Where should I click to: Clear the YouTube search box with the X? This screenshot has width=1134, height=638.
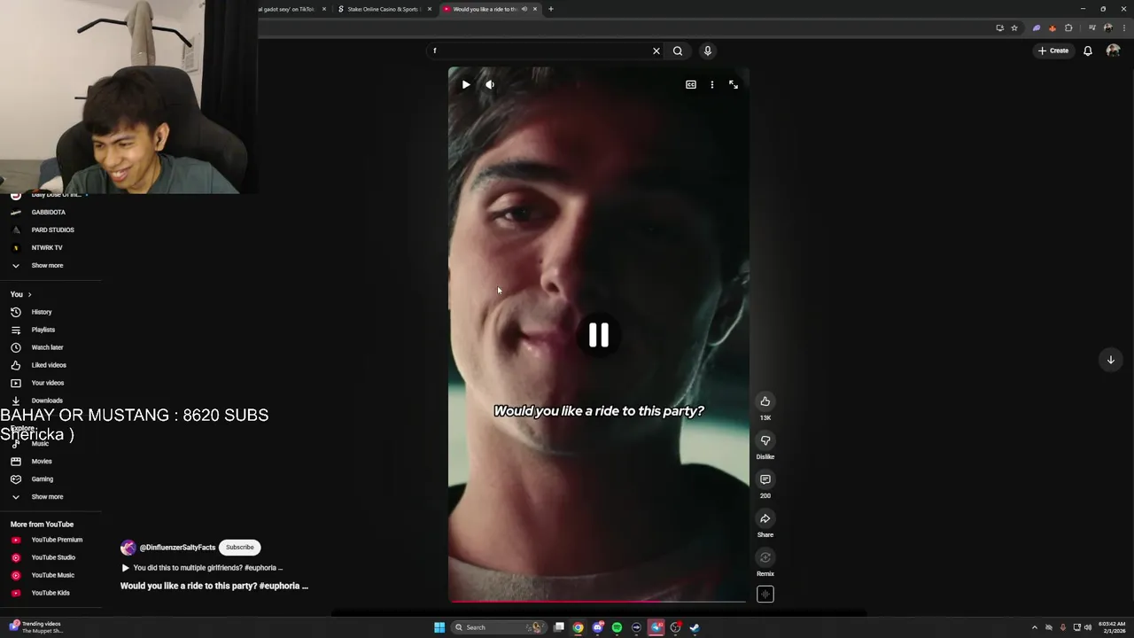coord(656,51)
